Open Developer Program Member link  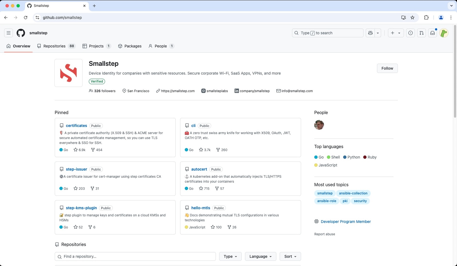346,222
